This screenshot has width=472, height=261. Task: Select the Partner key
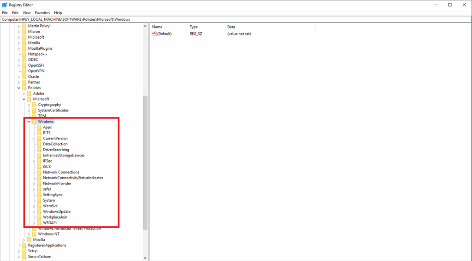(34, 82)
